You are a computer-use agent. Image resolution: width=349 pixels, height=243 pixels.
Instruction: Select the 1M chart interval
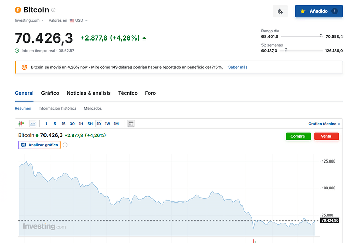coord(116,124)
